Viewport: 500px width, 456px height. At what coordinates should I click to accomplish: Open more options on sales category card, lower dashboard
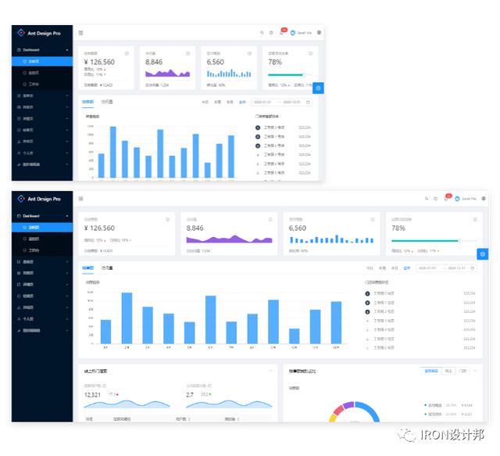coord(475,371)
